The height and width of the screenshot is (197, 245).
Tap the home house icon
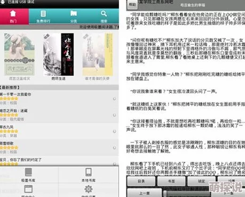[13, 13]
